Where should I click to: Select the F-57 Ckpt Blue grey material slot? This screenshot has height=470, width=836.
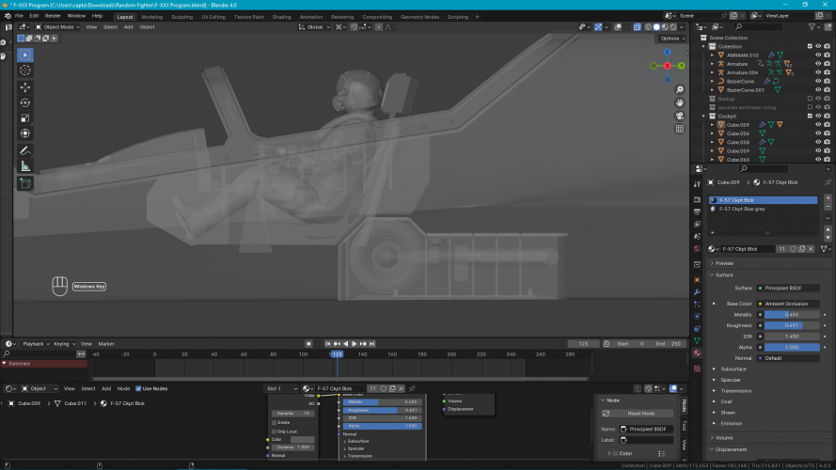coord(743,209)
